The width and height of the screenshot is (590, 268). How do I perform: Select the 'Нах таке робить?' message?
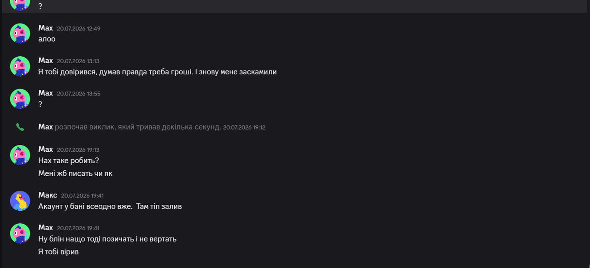69,161
